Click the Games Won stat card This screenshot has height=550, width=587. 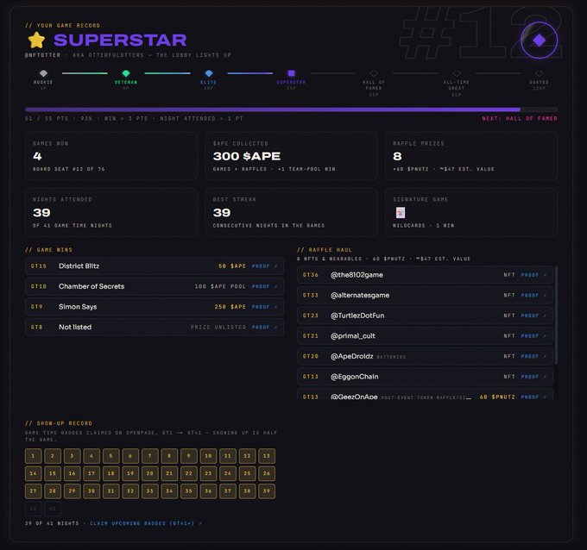coord(111,156)
